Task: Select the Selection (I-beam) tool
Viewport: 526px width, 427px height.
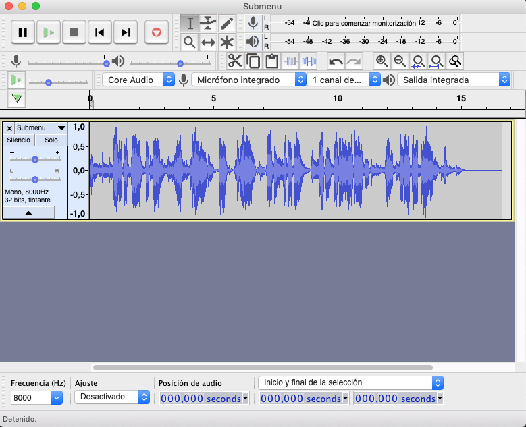Action: pyautogui.click(x=190, y=24)
